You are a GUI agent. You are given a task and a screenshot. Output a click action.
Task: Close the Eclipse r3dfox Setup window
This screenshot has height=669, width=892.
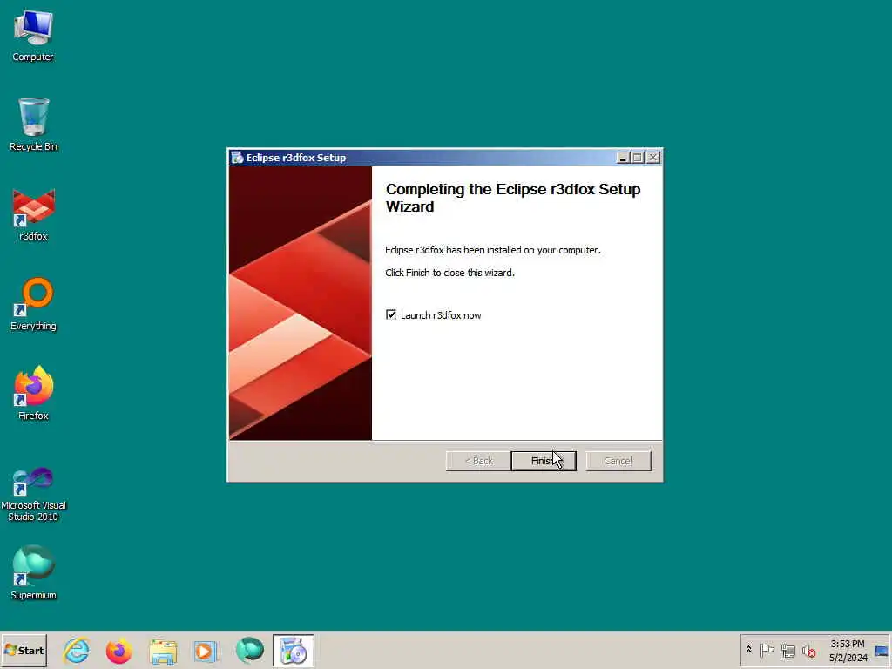point(653,158)
